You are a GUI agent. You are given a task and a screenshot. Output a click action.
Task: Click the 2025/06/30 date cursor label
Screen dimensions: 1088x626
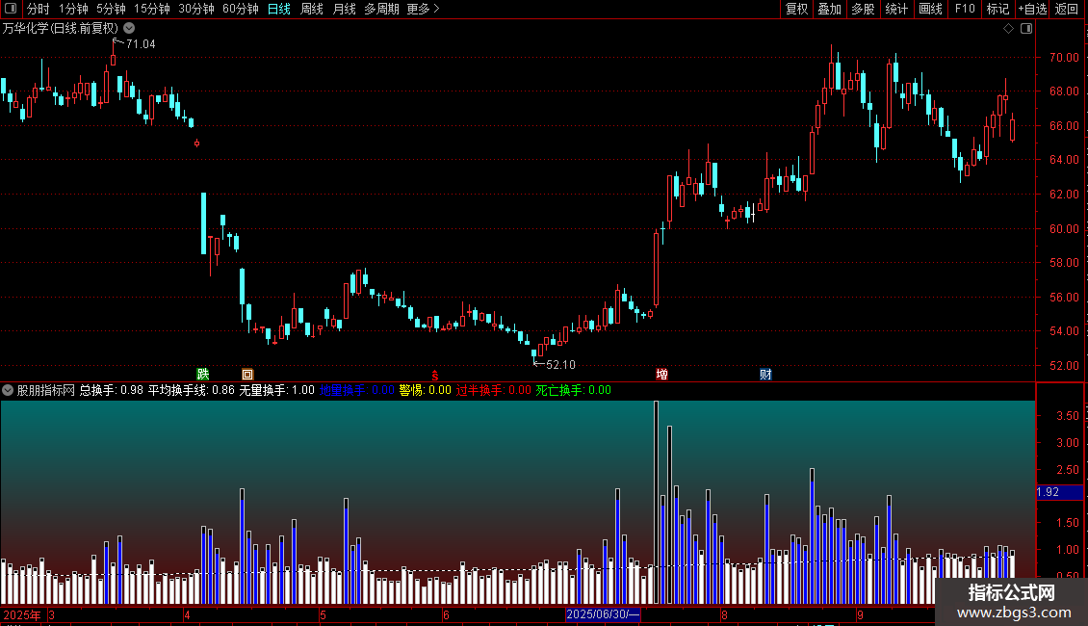pyautogui.click(x=603, y=614)
